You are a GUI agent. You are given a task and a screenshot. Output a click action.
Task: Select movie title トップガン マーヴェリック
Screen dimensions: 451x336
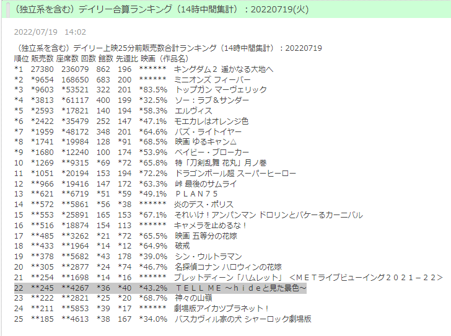click(221, 90)
